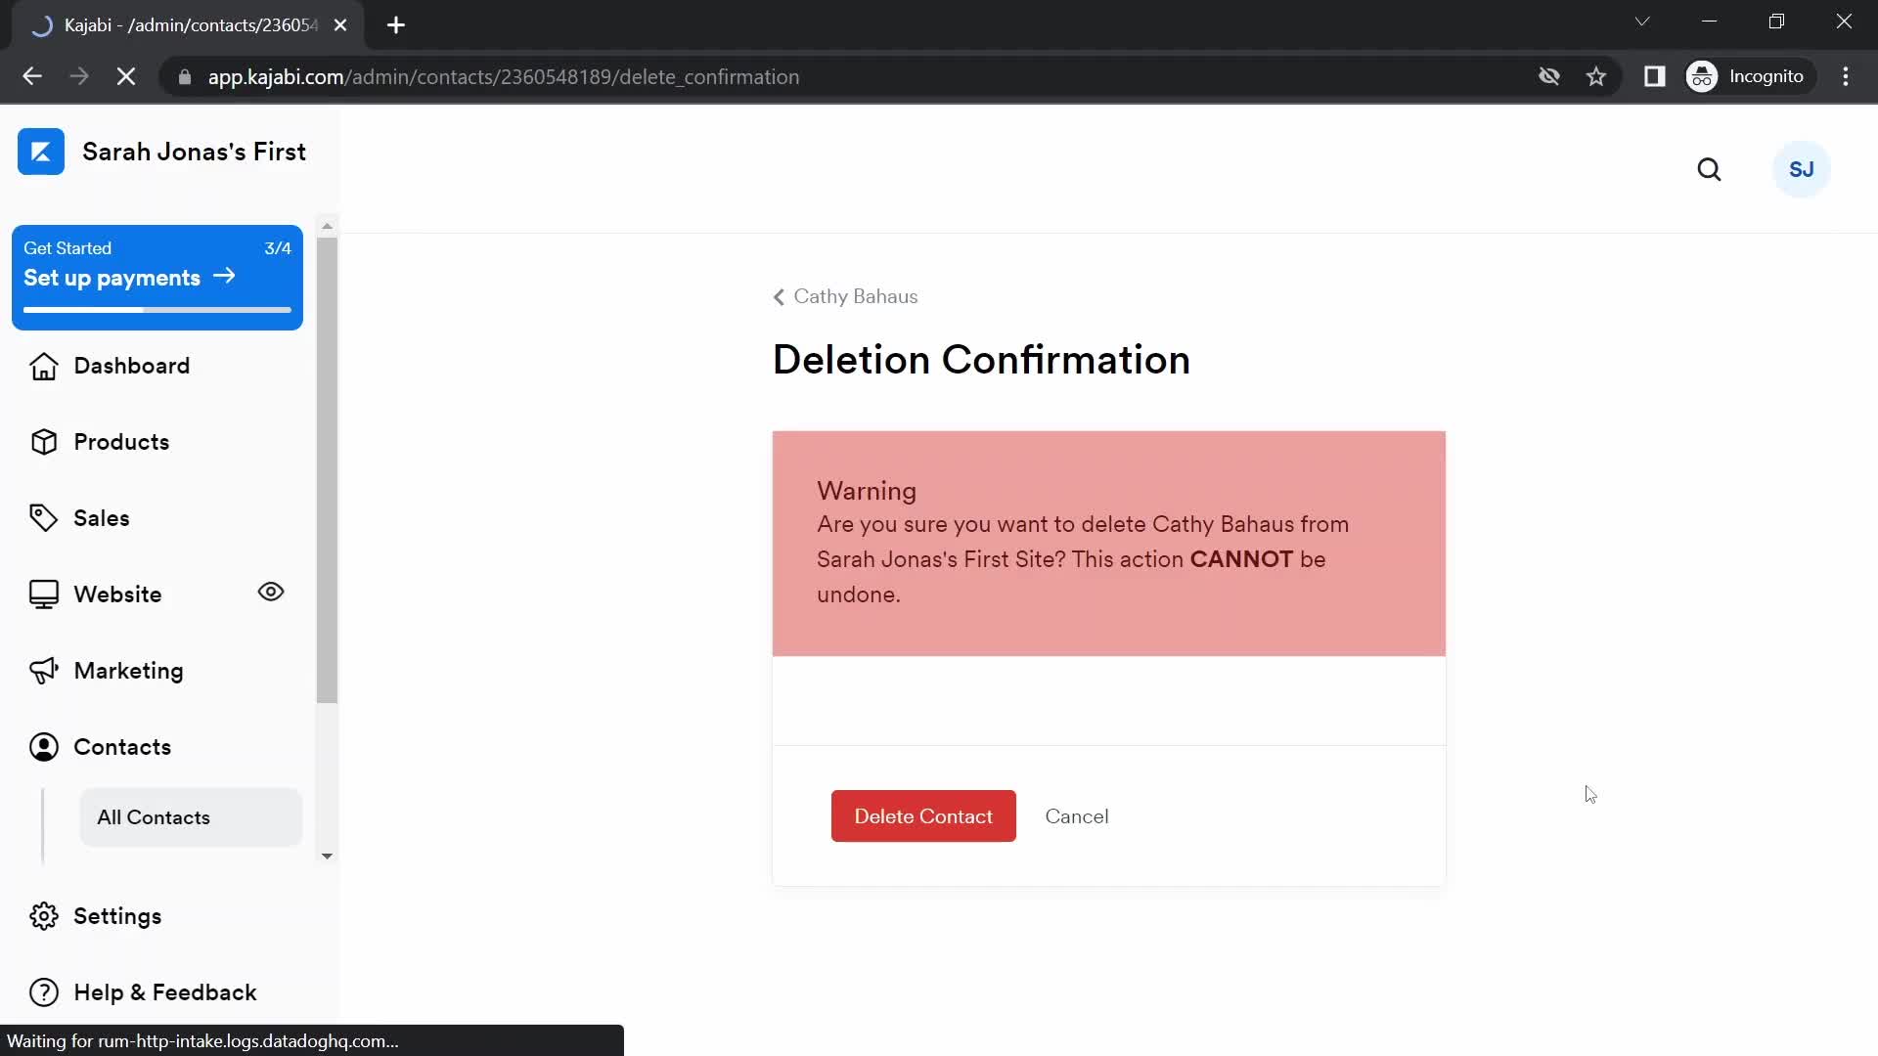
Task: Open a new browser tab
Action: 396,25
